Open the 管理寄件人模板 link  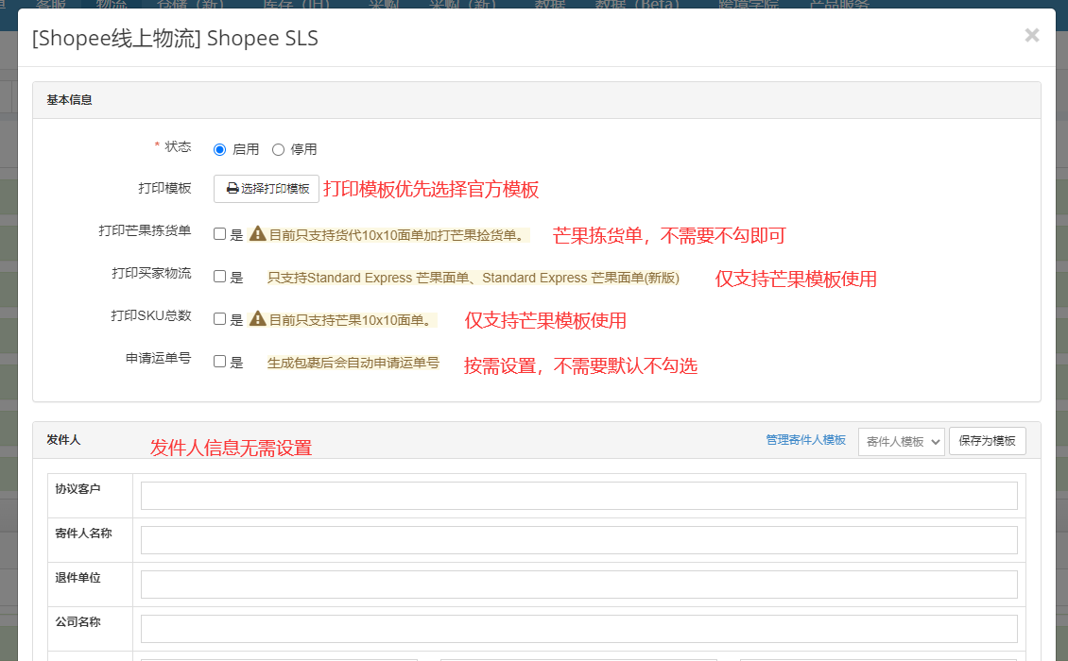click(x=806, y=440)
